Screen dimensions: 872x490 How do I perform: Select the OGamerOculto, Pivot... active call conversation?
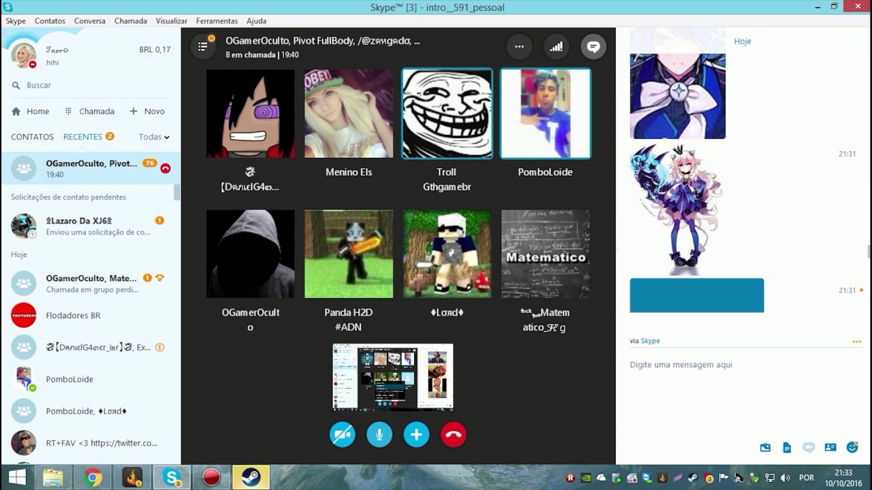(x=90, y=168)
